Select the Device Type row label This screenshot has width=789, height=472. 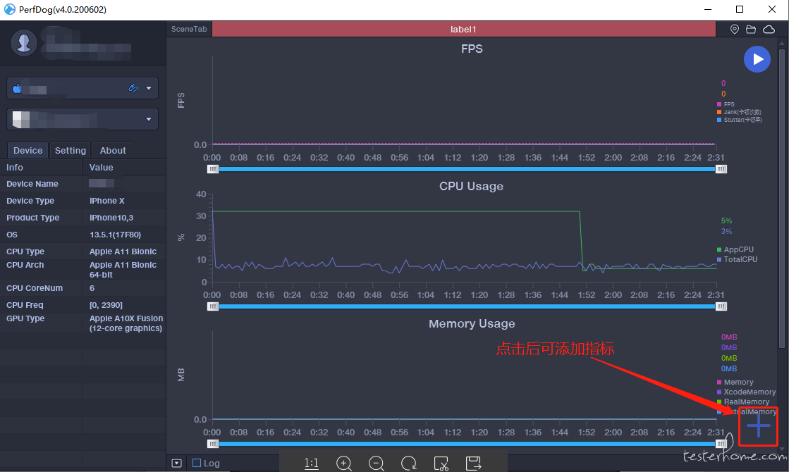(x=30, y=201)
